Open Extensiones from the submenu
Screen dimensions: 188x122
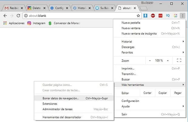point(74,104)
